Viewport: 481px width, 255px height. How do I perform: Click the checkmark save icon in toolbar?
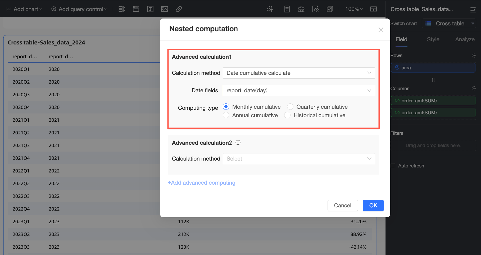[330, 9]
